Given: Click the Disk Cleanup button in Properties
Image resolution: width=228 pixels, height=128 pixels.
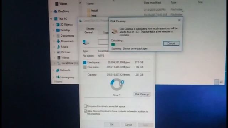Looking at the screenshot, I should tap(142, 94).
